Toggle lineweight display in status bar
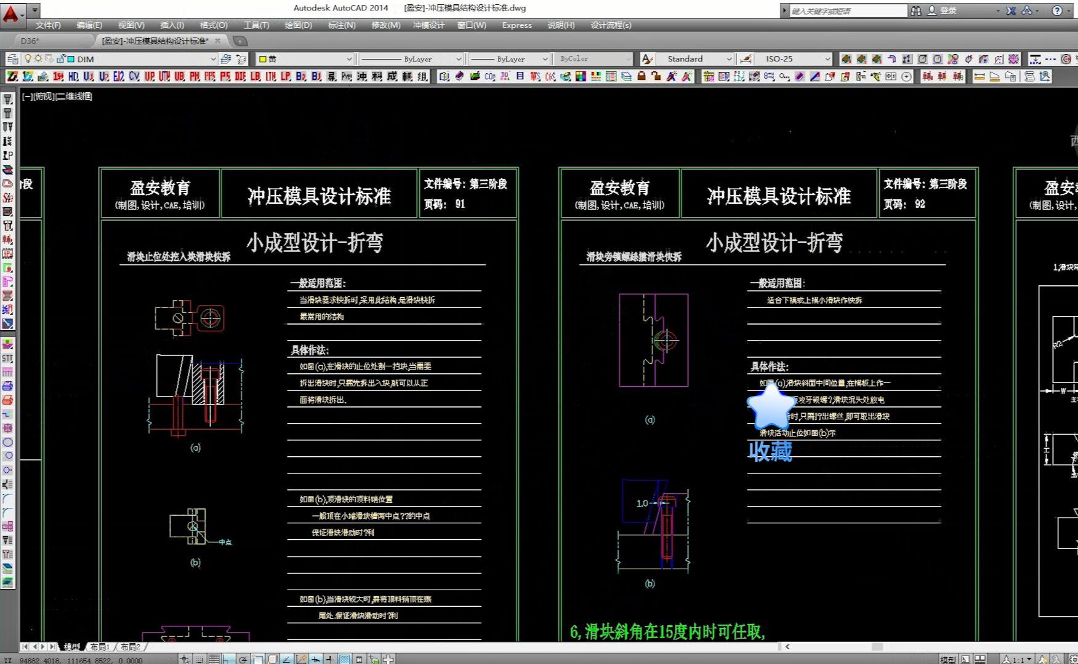The width and height of the screenshot is (1078, 664). (x=330, y=659)
